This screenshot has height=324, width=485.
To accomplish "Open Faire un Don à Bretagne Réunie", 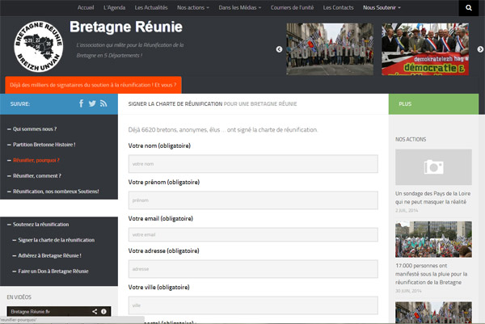I will click(x=53, y=271).
